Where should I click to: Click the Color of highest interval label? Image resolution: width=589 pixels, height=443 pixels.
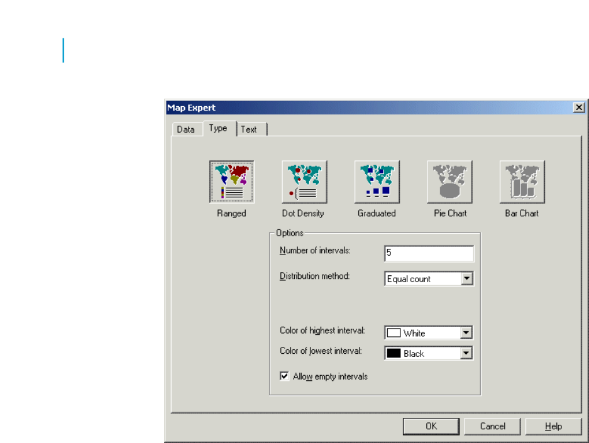pyautogui.click(x=322, y=331)
